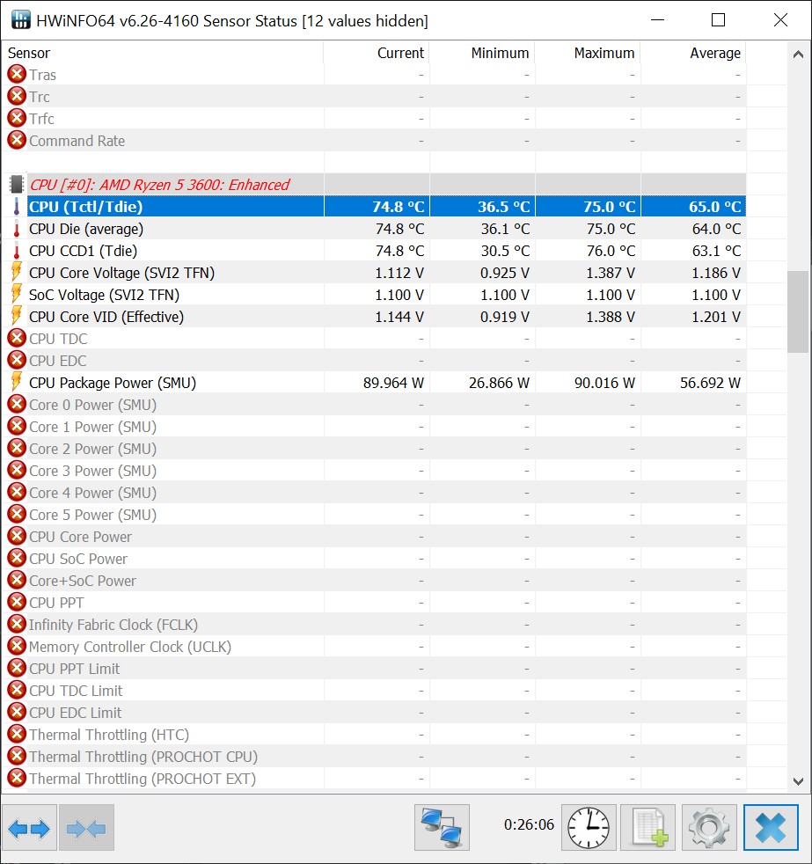Select the CPU EDC Limit row
The image size is (812, 864).
[374, 713]
